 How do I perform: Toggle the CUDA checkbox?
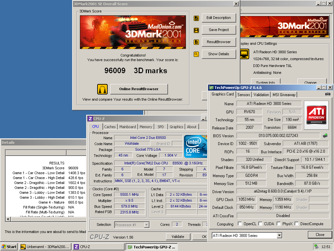pos(260,224)
